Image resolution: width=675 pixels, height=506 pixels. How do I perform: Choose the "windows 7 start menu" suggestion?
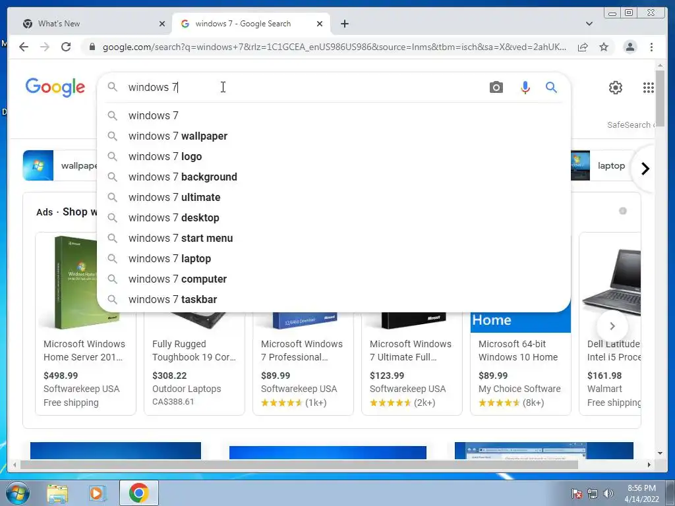pos(334,239)
